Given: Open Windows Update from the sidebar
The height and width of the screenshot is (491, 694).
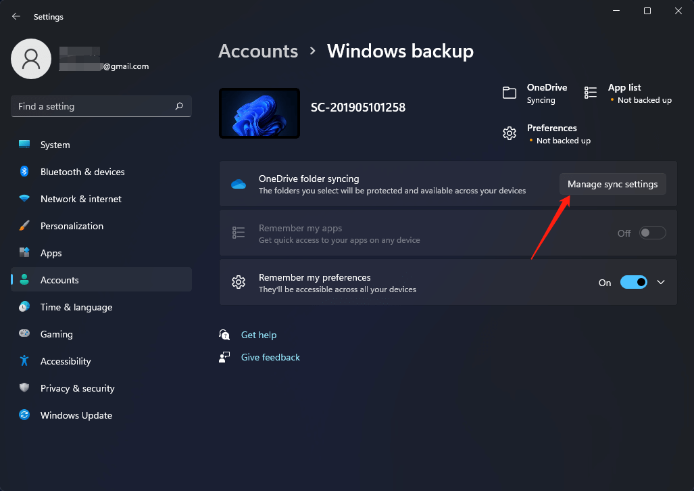Looking at the screenshot, I should tap(76, 415).
